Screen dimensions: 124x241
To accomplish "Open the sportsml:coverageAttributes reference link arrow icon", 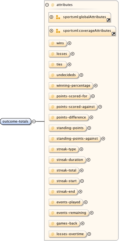I will 113,34.
